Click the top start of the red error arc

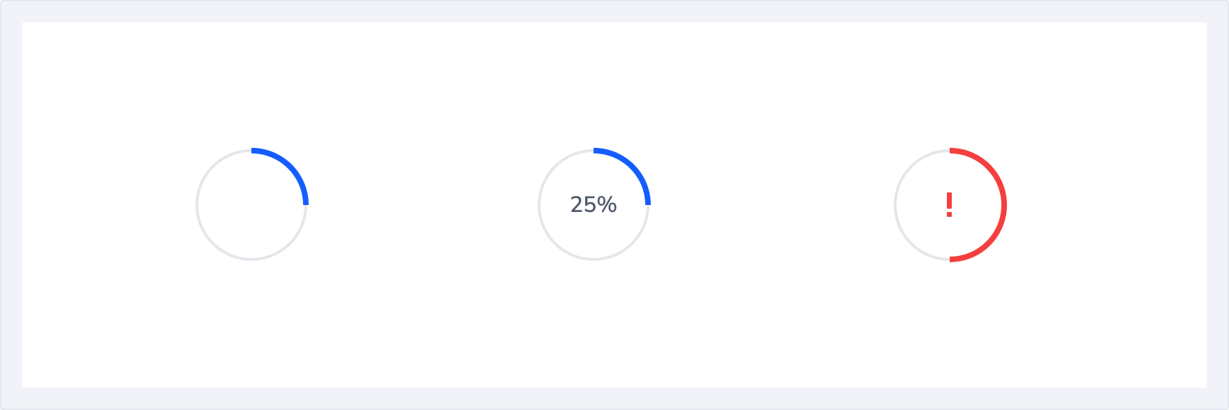tap(952, 151)
